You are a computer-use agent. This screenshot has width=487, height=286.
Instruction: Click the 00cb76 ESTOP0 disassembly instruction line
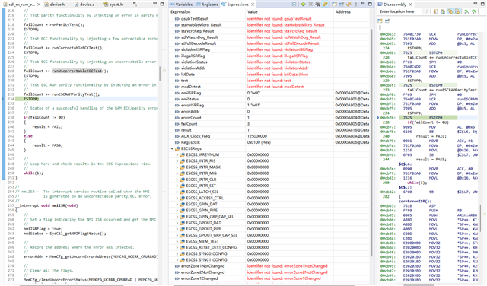click(x=428, y=118)
